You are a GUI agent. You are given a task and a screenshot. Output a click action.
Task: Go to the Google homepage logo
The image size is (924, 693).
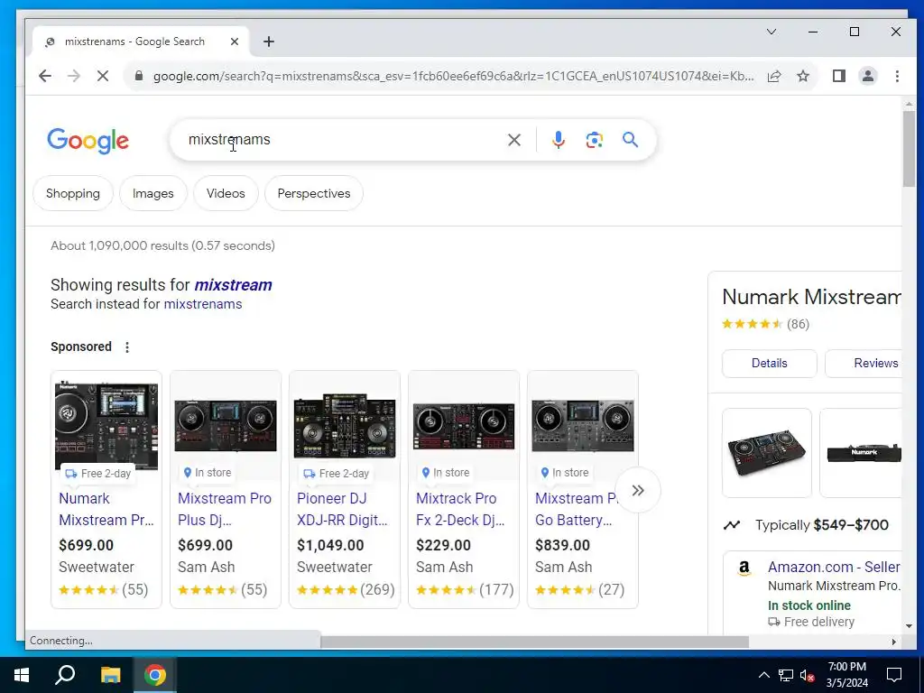[x=88, y=140]
